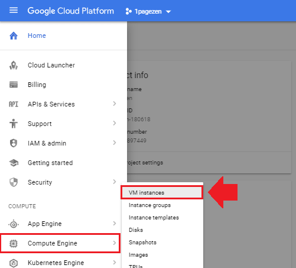
Task: Open APIs & Services label
Action: (x=51, y=104)
